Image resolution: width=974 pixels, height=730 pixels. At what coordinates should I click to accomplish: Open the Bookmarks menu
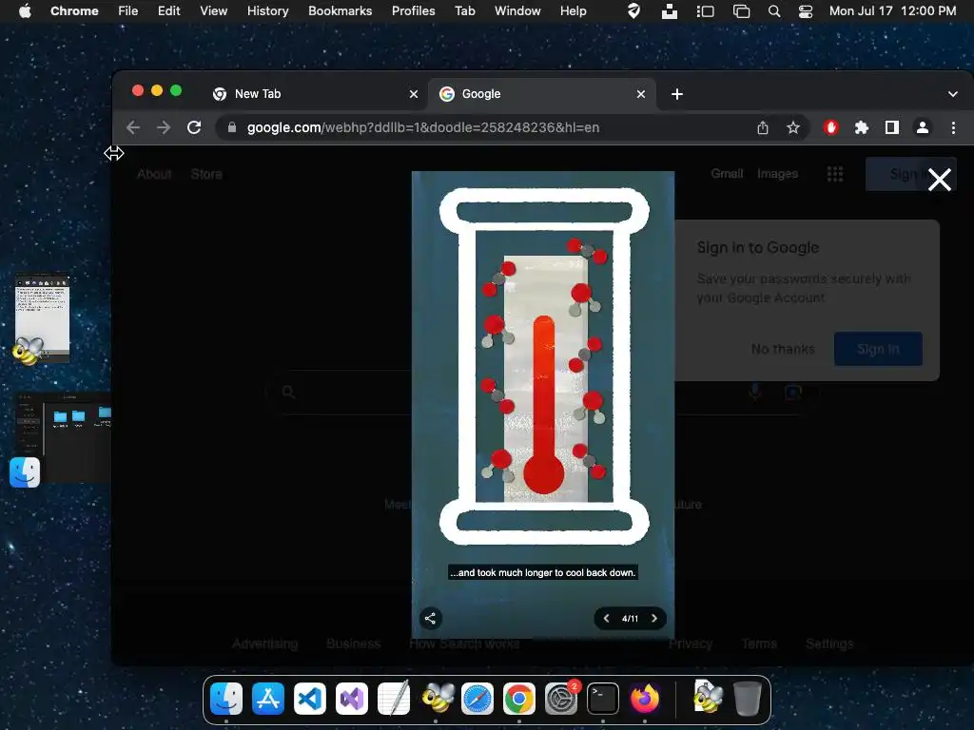coord(340,10)
